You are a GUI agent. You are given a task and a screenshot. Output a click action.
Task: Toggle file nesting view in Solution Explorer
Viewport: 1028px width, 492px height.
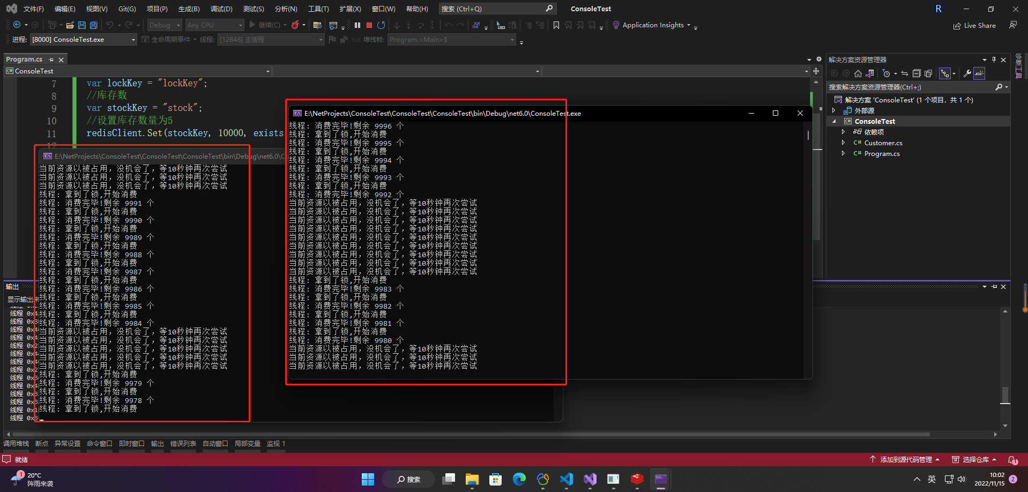(944, 73)
